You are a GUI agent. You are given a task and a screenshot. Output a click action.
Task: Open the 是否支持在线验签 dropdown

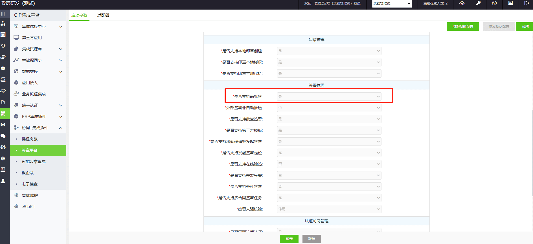click(329, 164)
